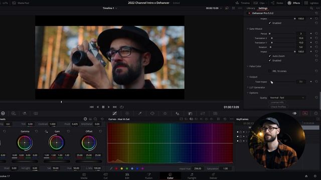This screenshot has height=180, width=321.
Task: Select the curve picker pencil tool
Action: point(111,168)
